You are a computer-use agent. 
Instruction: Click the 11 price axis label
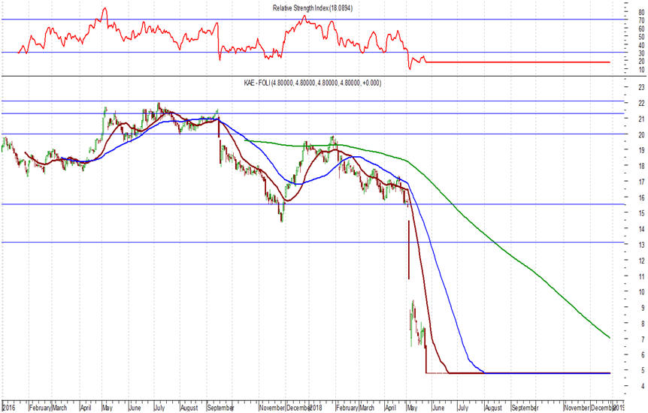click(x=641, y=276)
